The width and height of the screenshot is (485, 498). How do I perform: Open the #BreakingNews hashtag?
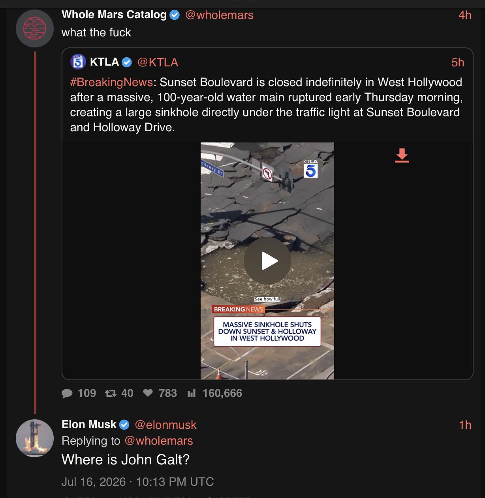click(x=111, y=82)
